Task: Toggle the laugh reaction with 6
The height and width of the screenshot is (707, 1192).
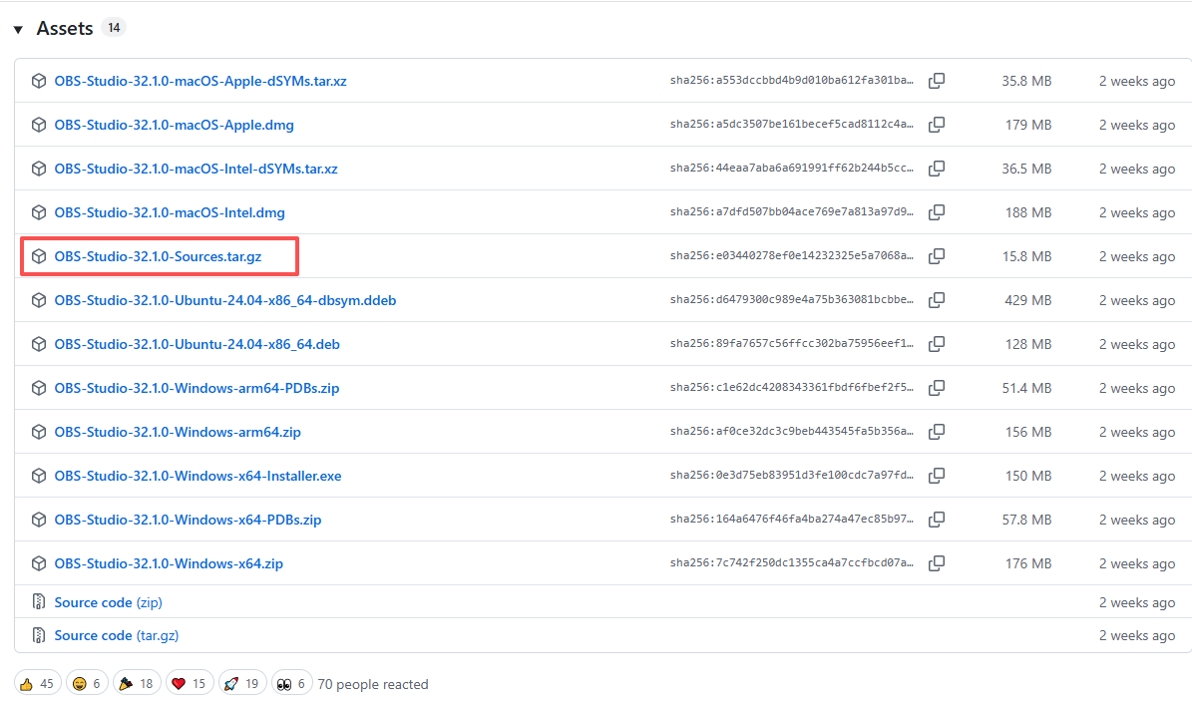Action: click(87, 683)
